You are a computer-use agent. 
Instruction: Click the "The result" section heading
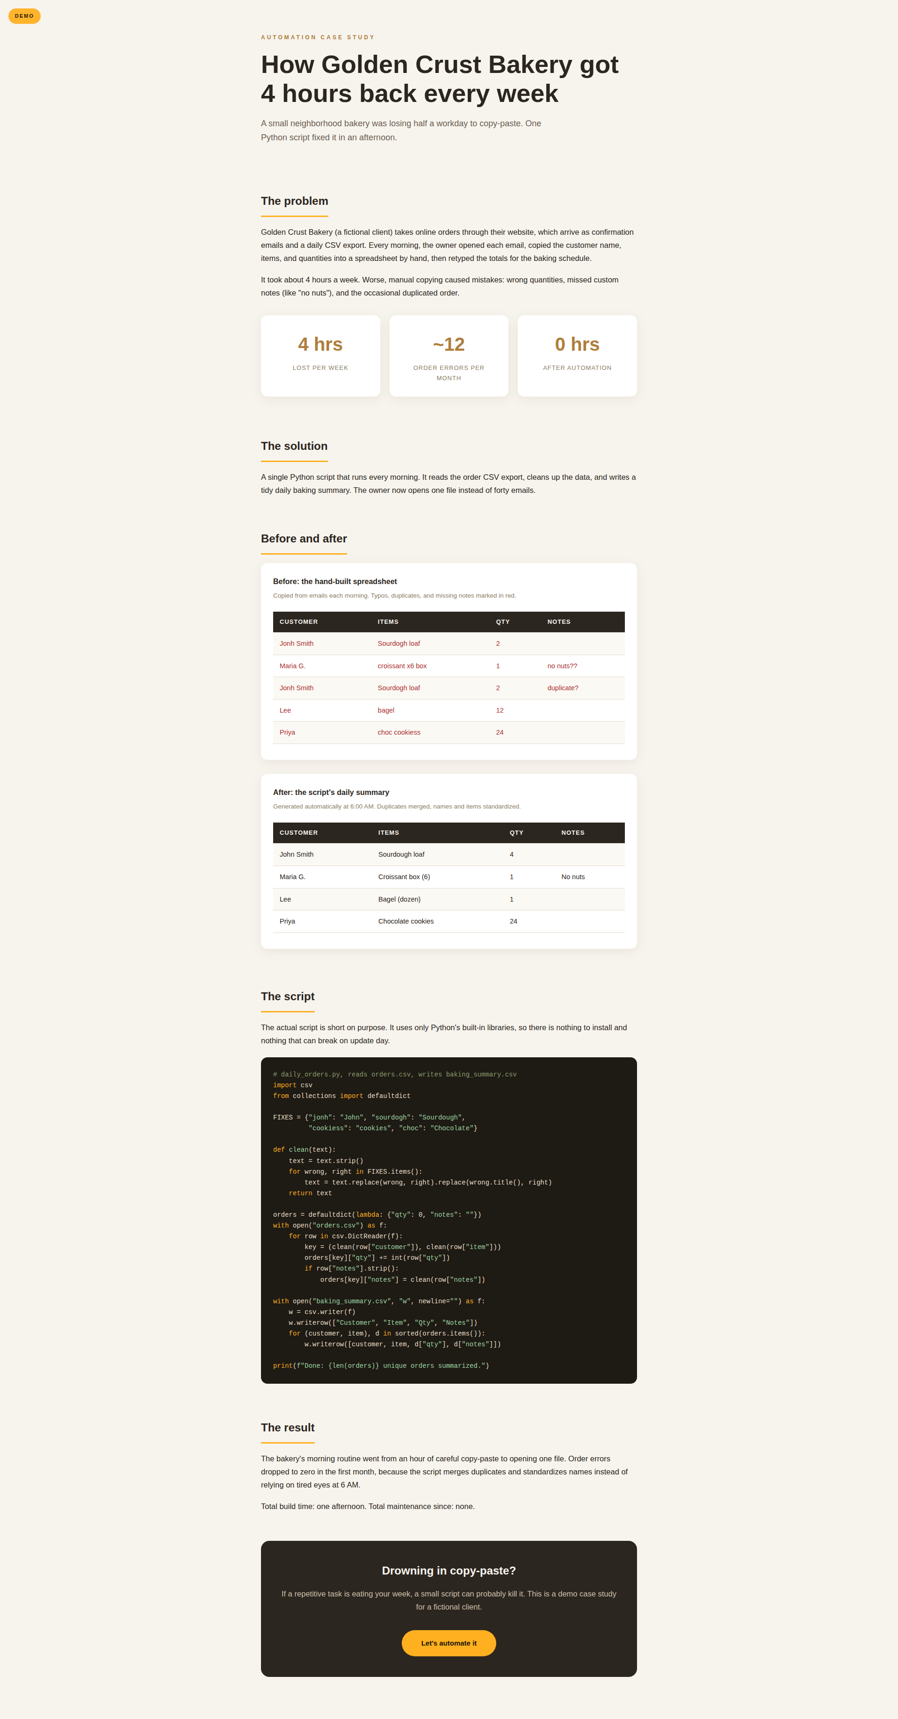point(288,1427)
